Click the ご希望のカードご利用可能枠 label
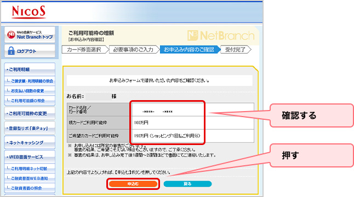354x197 pixels. click(x=94, y=136)
